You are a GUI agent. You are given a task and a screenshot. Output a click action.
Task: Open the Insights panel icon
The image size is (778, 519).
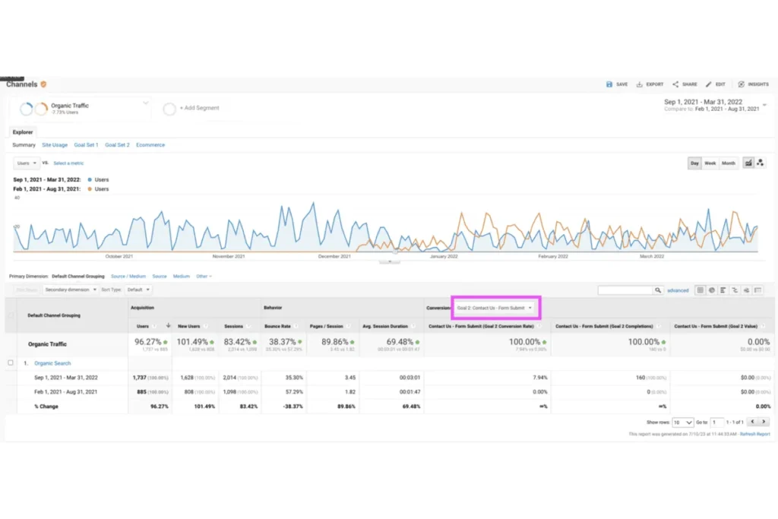pos(741,84)
